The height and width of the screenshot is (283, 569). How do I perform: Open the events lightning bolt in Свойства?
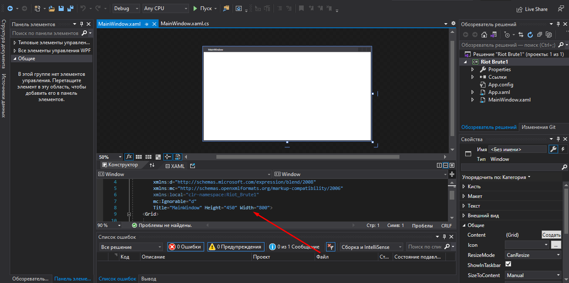pyautogui.click(x=563, y=149)
